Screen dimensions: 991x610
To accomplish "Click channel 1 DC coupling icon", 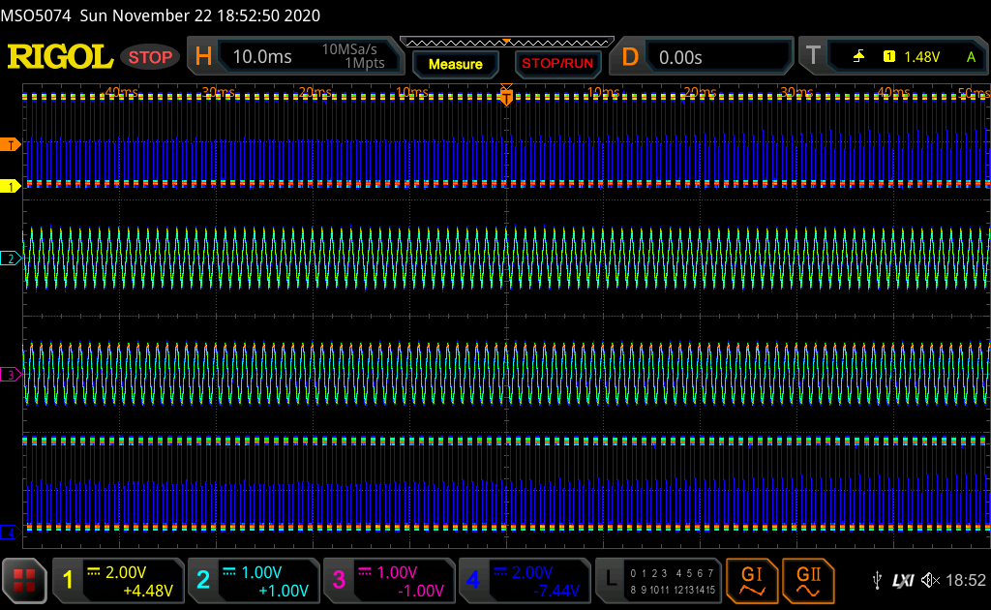I will click(94, 571).
